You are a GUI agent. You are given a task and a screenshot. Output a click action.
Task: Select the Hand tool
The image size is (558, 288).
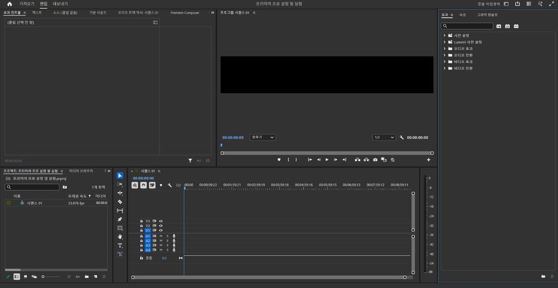[120, 236]
